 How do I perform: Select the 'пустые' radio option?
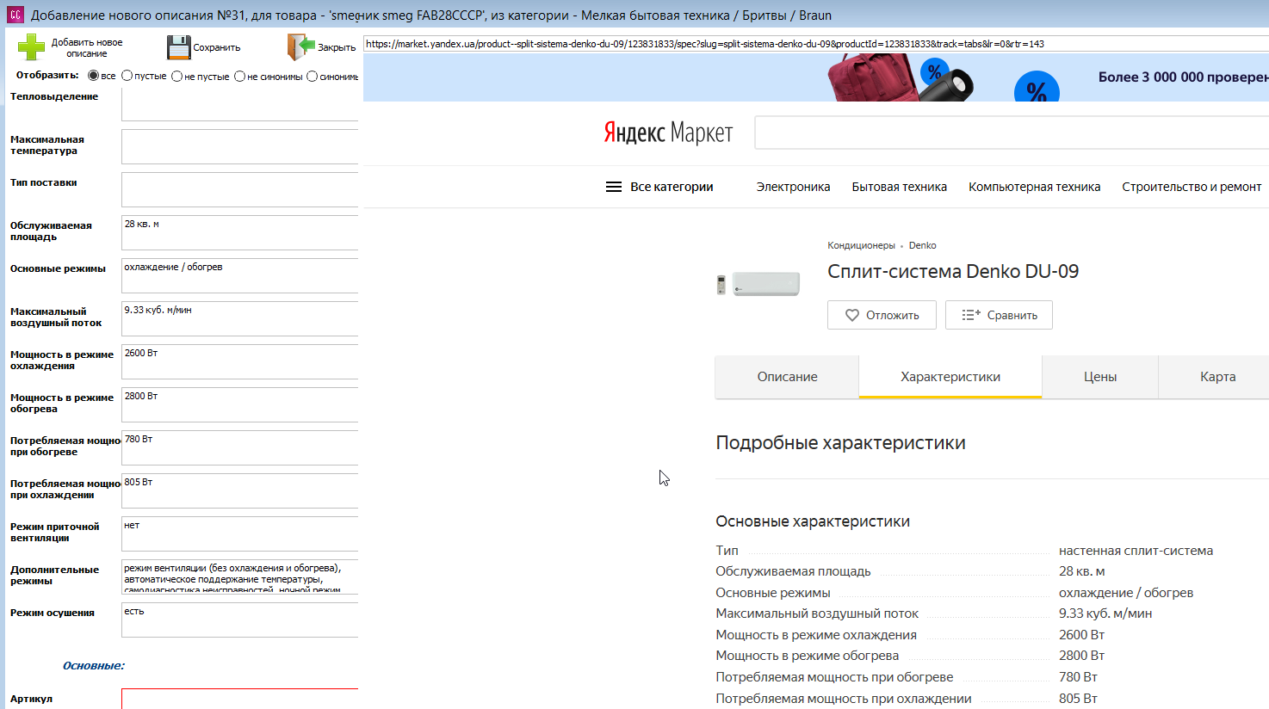(x=127, y=76)
